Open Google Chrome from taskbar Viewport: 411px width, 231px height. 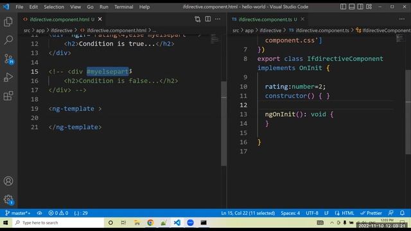pos(150,223)
